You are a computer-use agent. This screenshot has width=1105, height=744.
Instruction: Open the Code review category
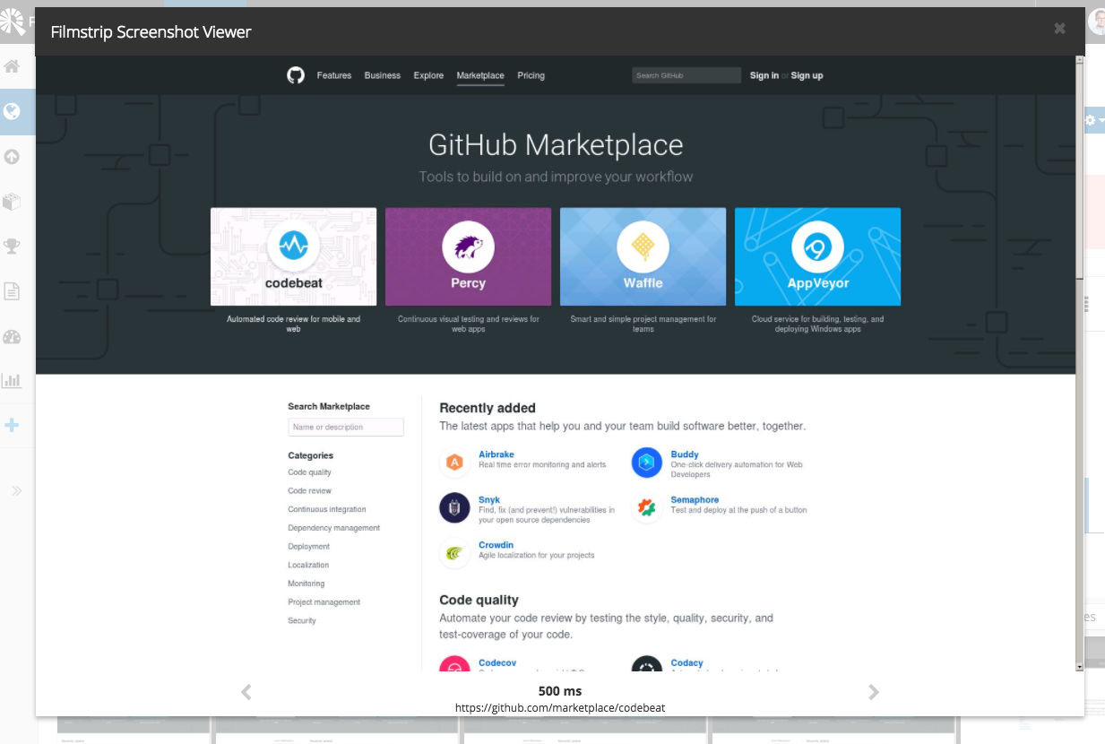click(310, 491)
